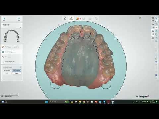Click the tool icon beside Refine upper jaw scan
The image size is (159, 119).
[3, 47]
